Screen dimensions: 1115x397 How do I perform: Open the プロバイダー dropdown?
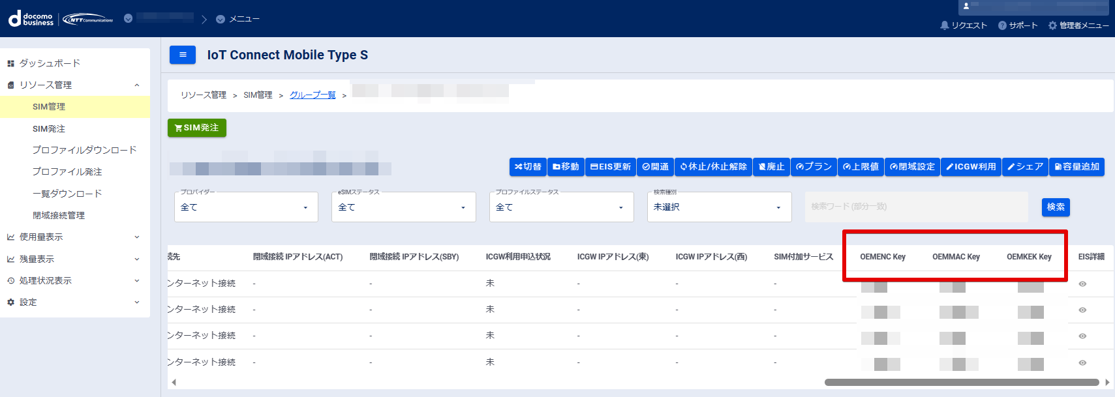coord(245,207)
